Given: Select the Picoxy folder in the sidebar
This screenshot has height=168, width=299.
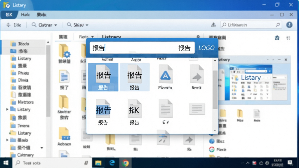Looking at the screenshot, I should [20, 73].
